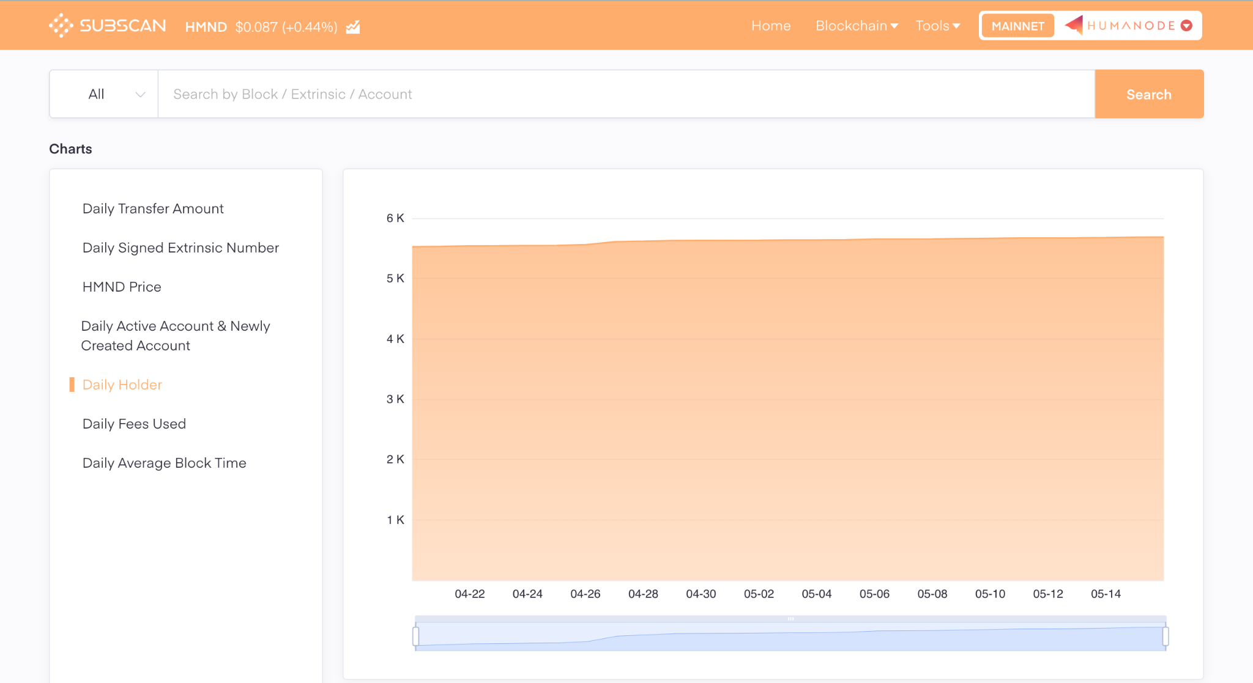Select Daily Fees Used chart
The image size is (1253, 683).
point(134,424)
